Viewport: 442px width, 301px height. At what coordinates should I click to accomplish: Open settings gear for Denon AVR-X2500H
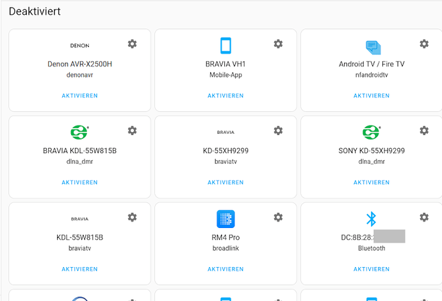(132, 44)
